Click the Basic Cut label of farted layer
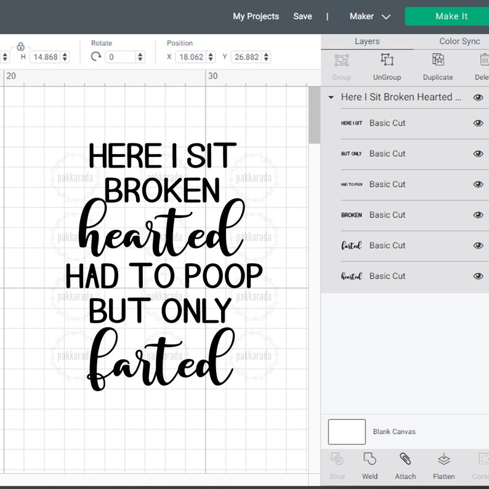The height and width of the screenshot is (489, 489). (x=387, y=246)
